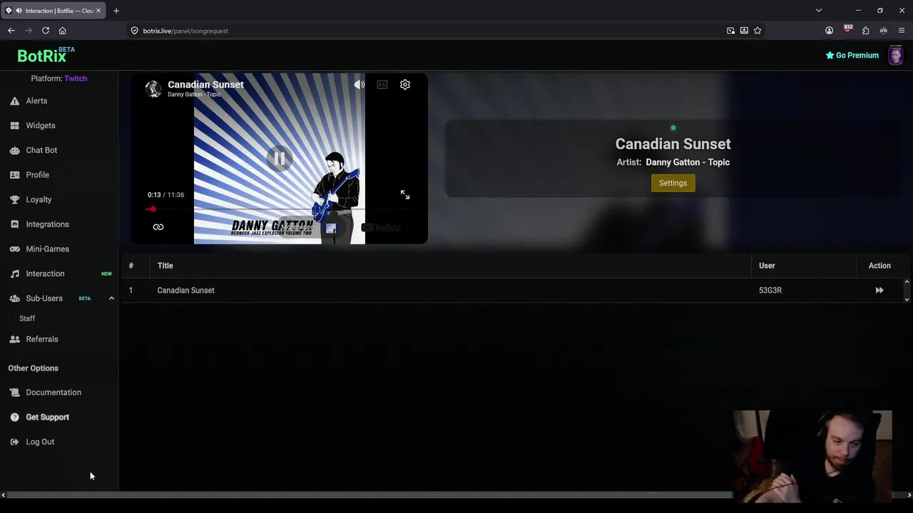List all tabs dropdown arrow
The image size is (913, 513).
tap(819, 11)
